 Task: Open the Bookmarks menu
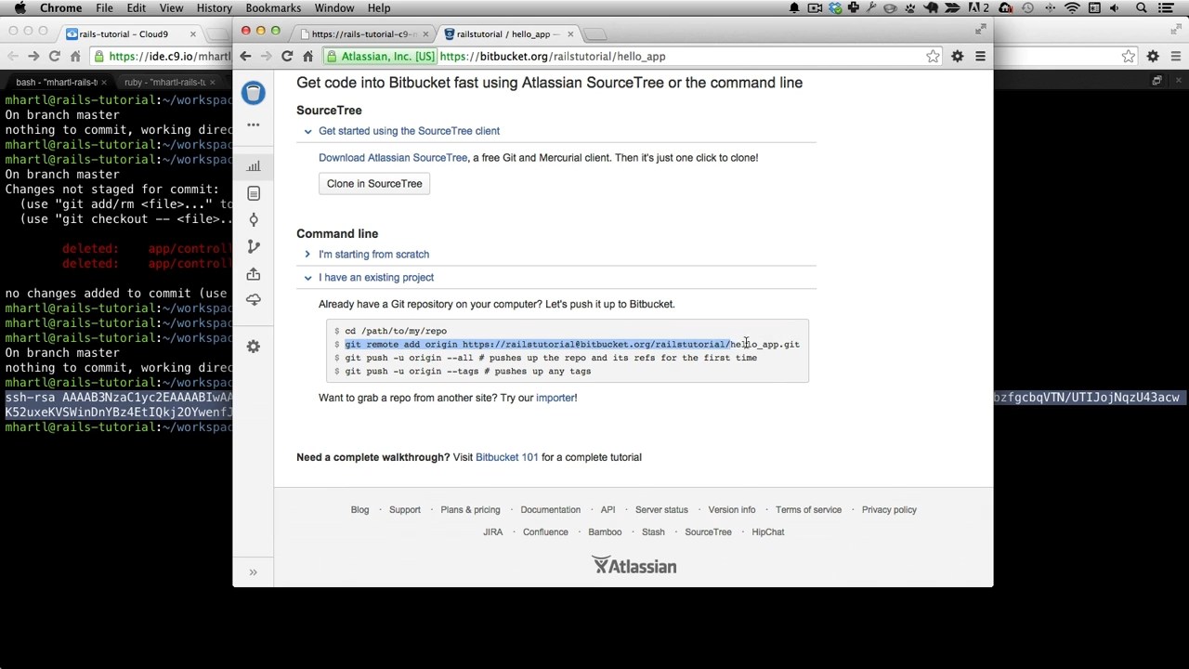(273, 8)
